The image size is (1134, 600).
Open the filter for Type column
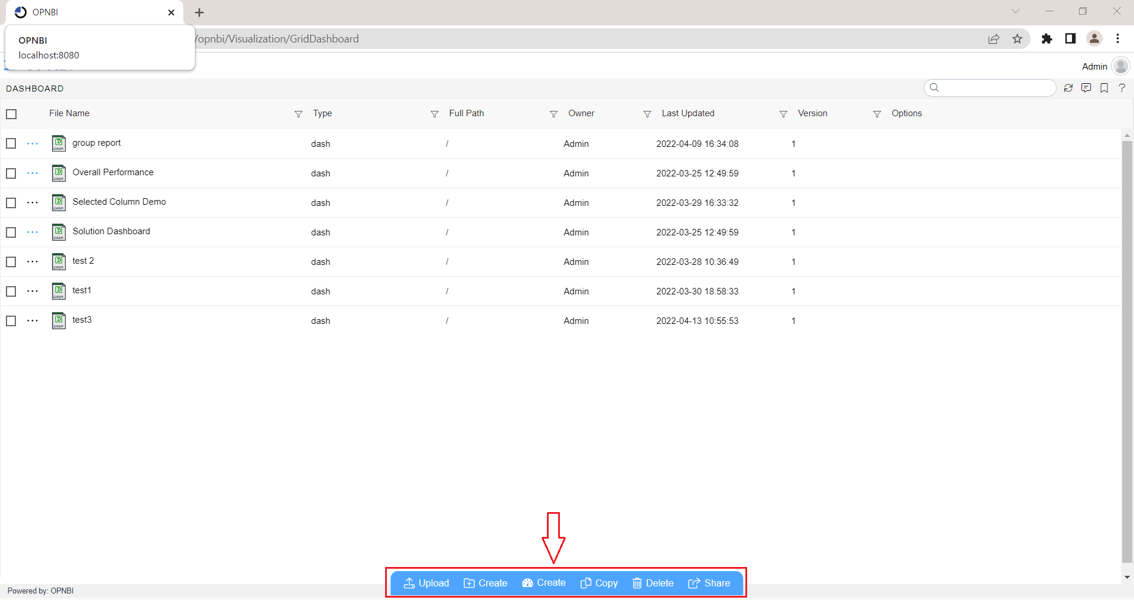434,114
